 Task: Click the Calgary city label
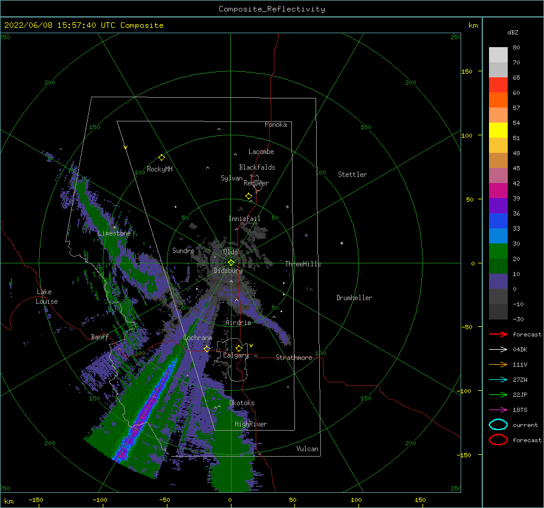(236, 355)
